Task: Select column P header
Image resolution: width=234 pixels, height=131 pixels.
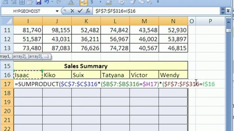Action: [x=210, y=21]
